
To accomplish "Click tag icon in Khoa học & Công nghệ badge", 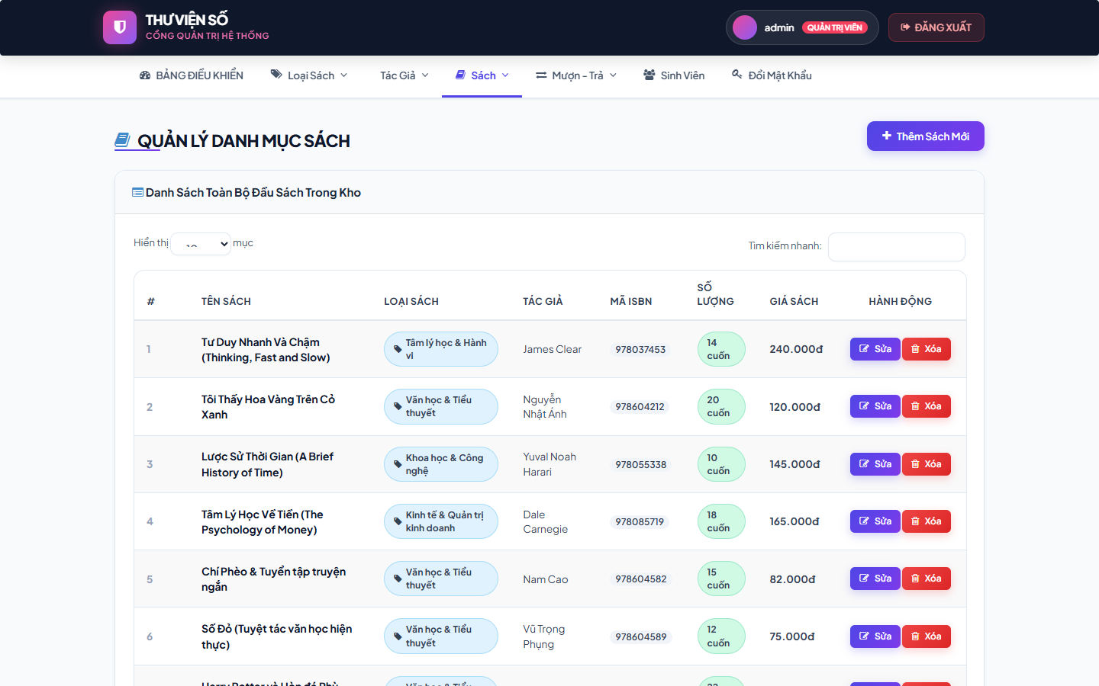I will [398, 464].
